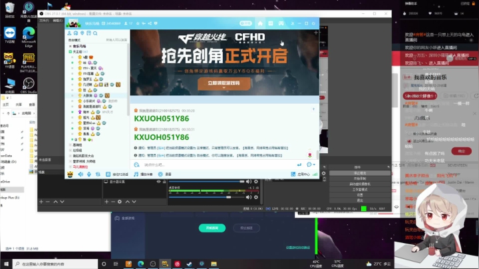The width and height of the screenshot is (479, 269).
Task: Click the flower gift icon in chat
Action: point(310,154)
